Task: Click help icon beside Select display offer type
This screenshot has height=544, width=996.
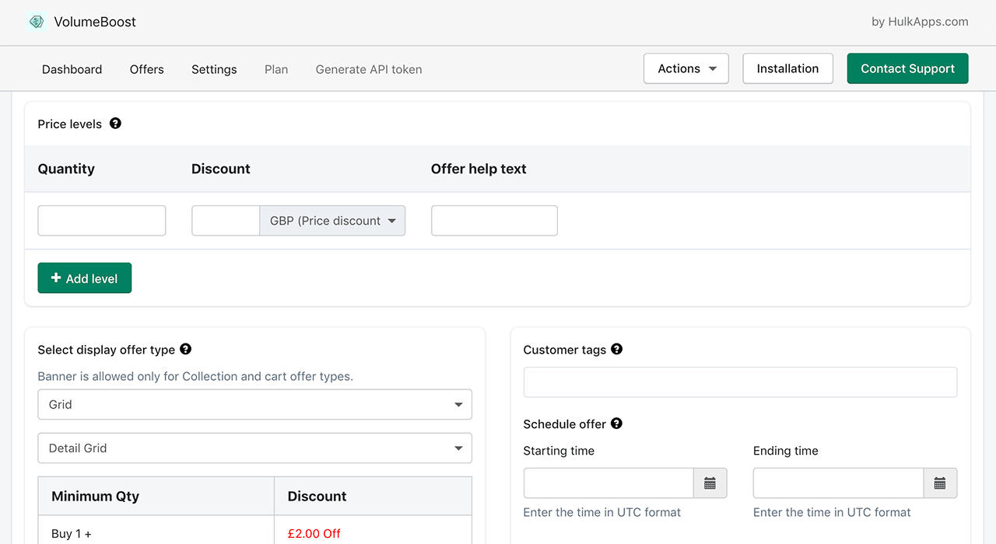Action: click(185, 350)
